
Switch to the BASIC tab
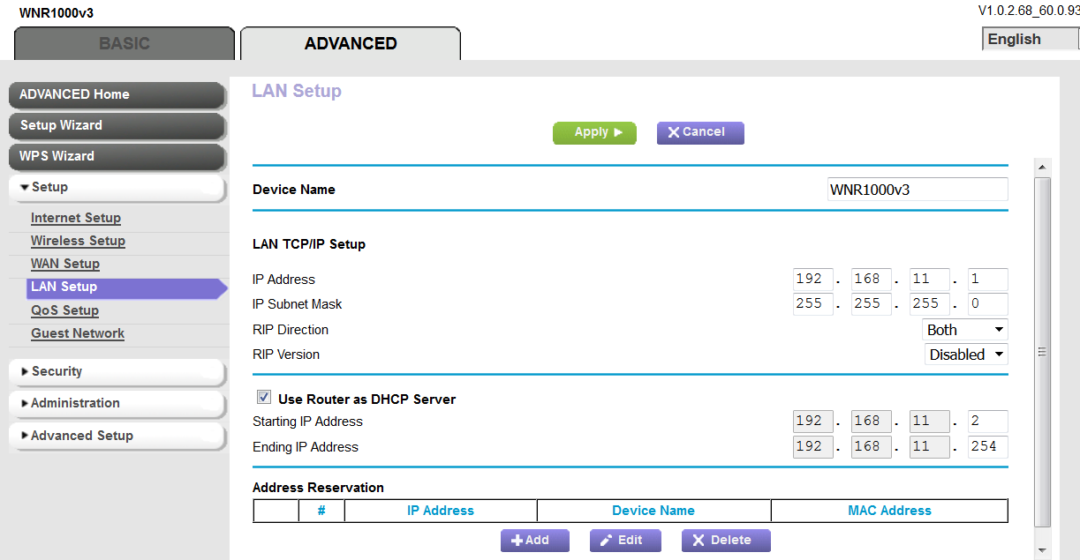click(x=125, y=43)
